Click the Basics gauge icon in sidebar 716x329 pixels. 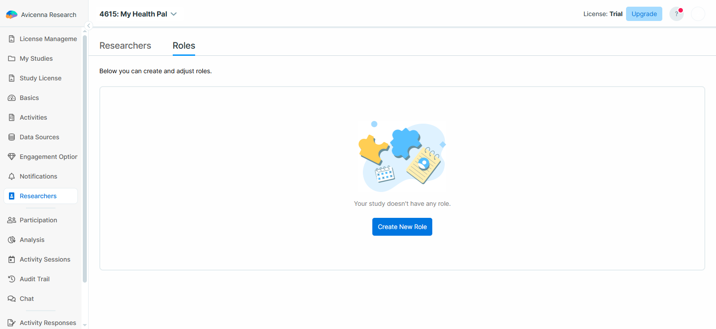point(12,98)
